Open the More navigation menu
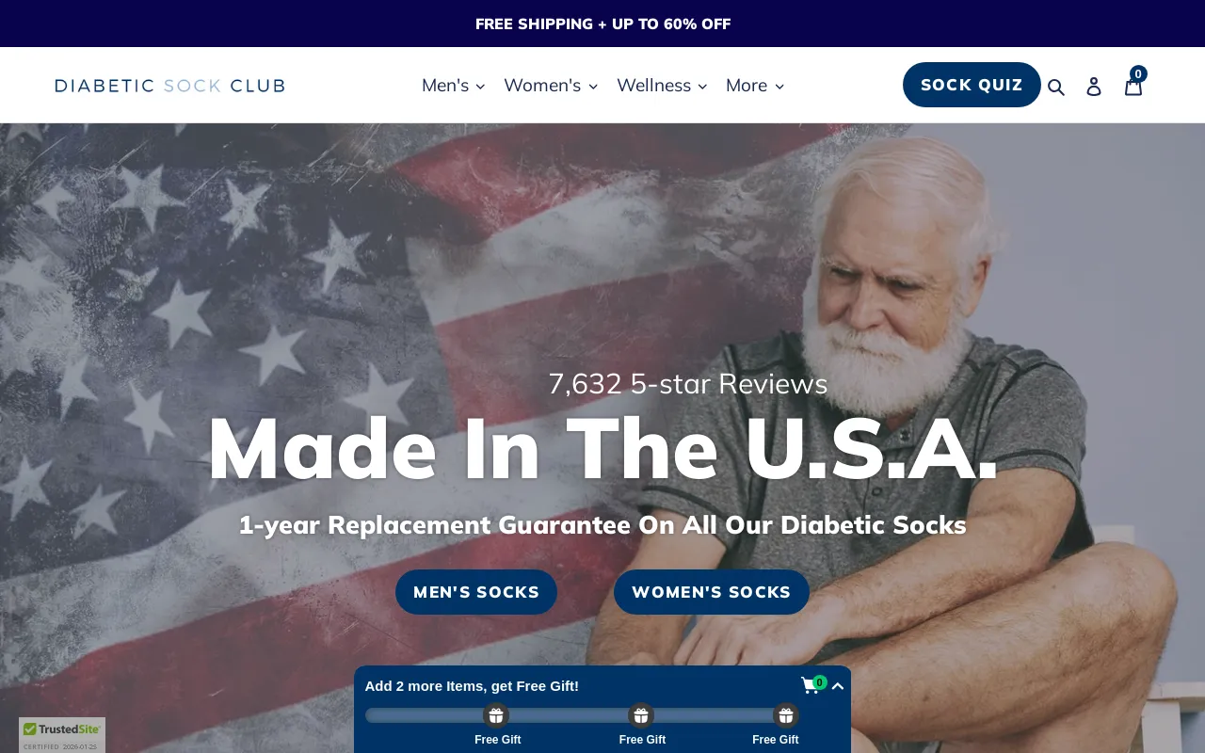1205x753 pixels. pyautogui.click(x=755, y=86)
